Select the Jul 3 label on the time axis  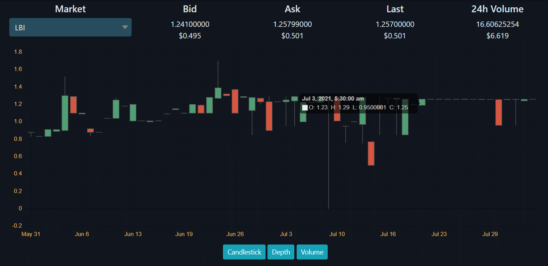[286, 234]
